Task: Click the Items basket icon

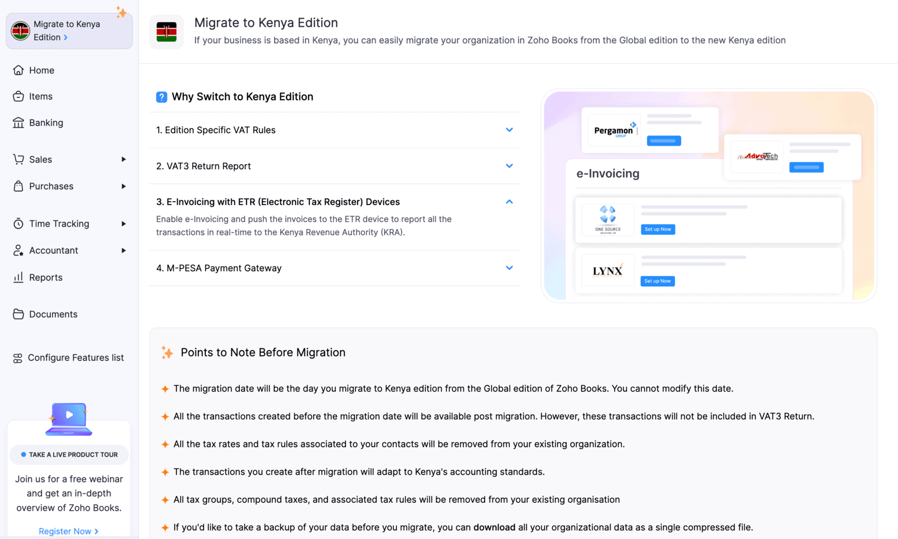Action: (x=18, y=96)
